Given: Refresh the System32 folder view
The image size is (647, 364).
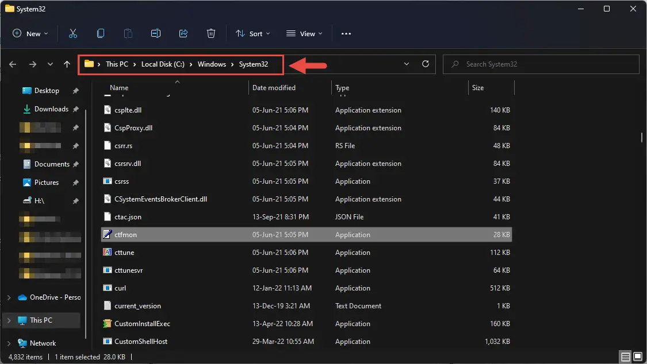Looking at the screenshot, I should [426, 64].
